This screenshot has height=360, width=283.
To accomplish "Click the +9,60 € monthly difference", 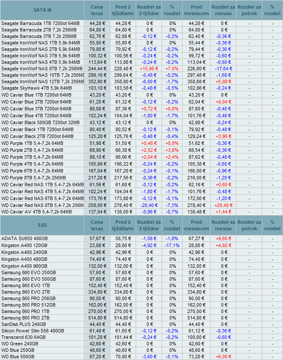I will click(224, 238).
